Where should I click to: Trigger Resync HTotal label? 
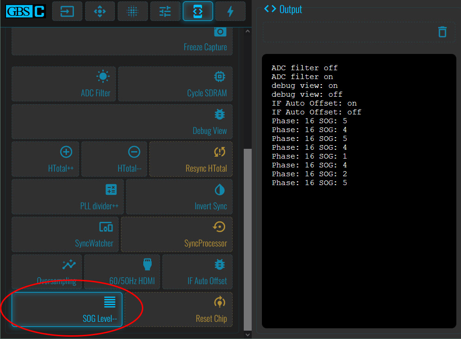point(206,168)
